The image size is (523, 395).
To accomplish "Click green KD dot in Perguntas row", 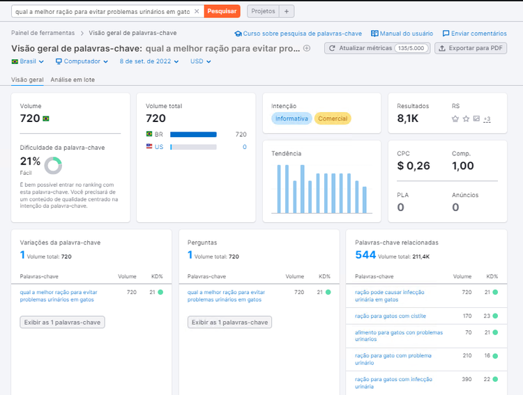I will click(328, 293).
